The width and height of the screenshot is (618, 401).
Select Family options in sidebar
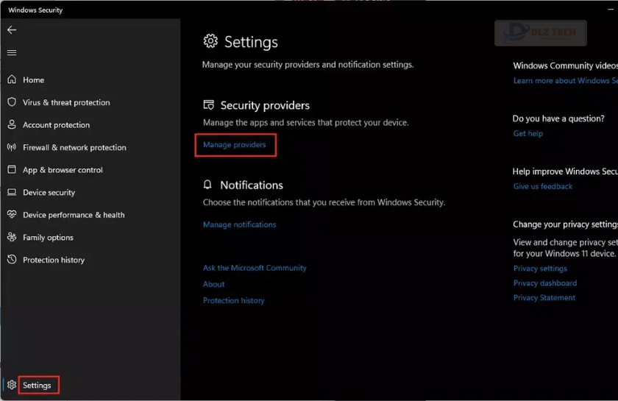pyautogui.click(x=48, y=238)
